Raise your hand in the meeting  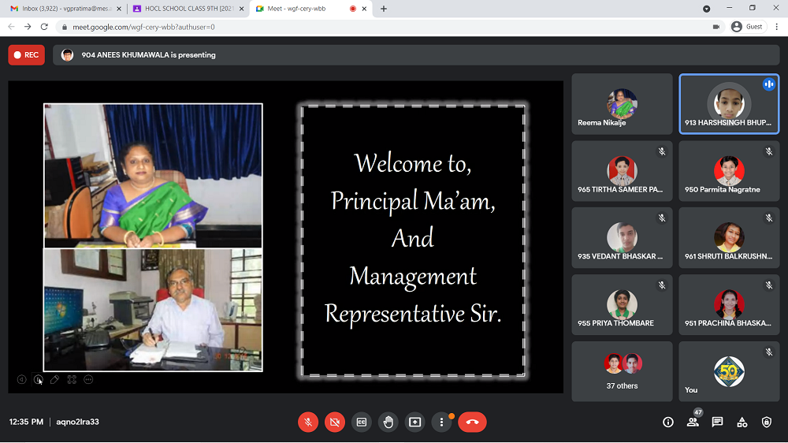coord(388,423)
